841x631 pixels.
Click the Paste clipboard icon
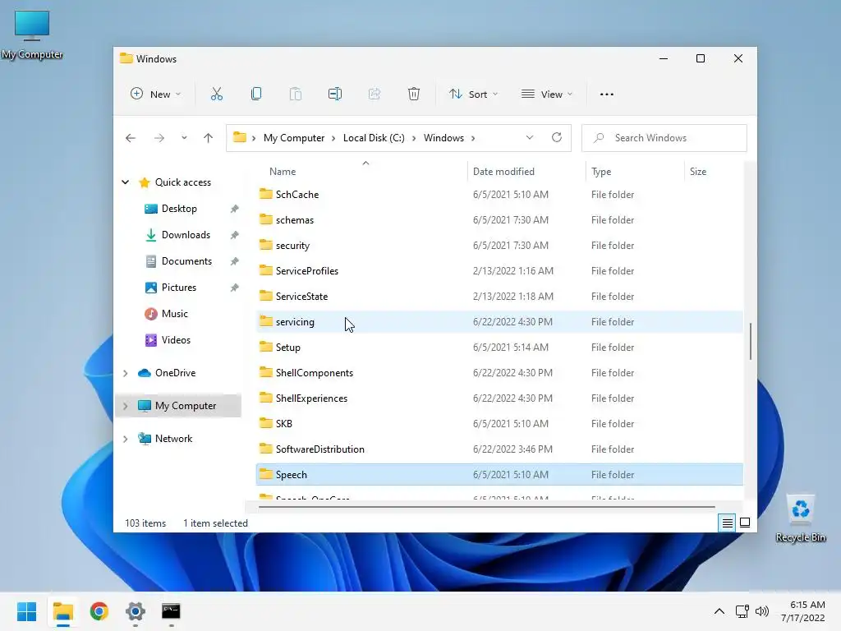(296, 94)
